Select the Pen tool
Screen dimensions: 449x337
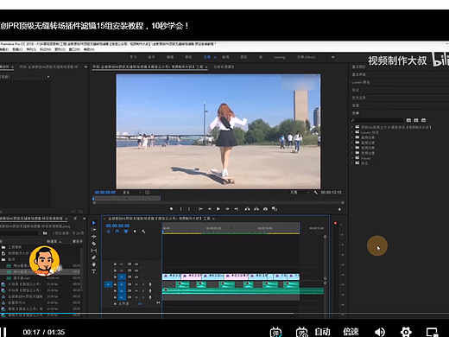click(94, 258)
